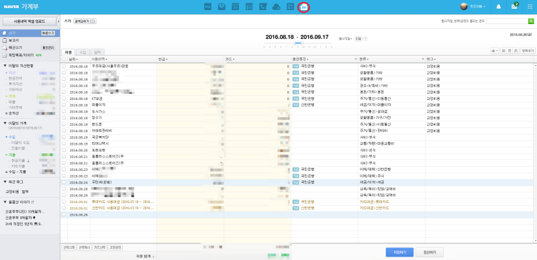Image resolution: width=537 pixels, height=260 pixels.
Task: Click the green search magnifier button
Action: [531, 21]
